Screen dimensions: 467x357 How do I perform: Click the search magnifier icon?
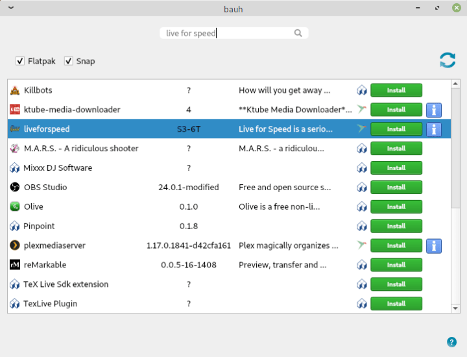click(x=298, y=33)
